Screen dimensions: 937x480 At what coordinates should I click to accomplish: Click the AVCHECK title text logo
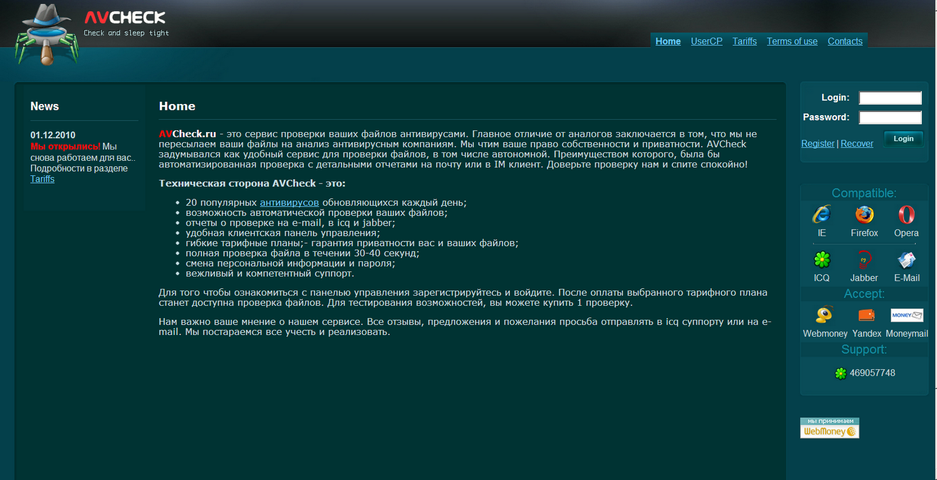125,18
